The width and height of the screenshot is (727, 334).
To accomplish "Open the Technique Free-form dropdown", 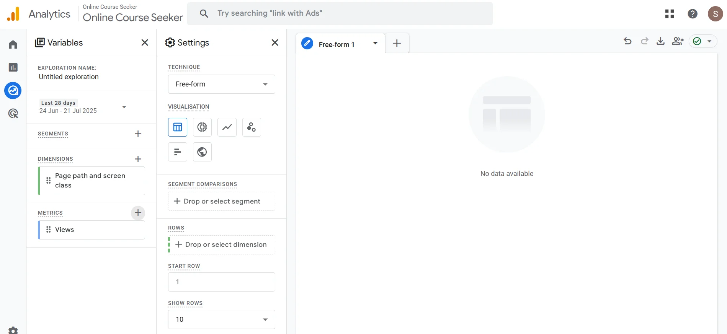I will 221,84.
